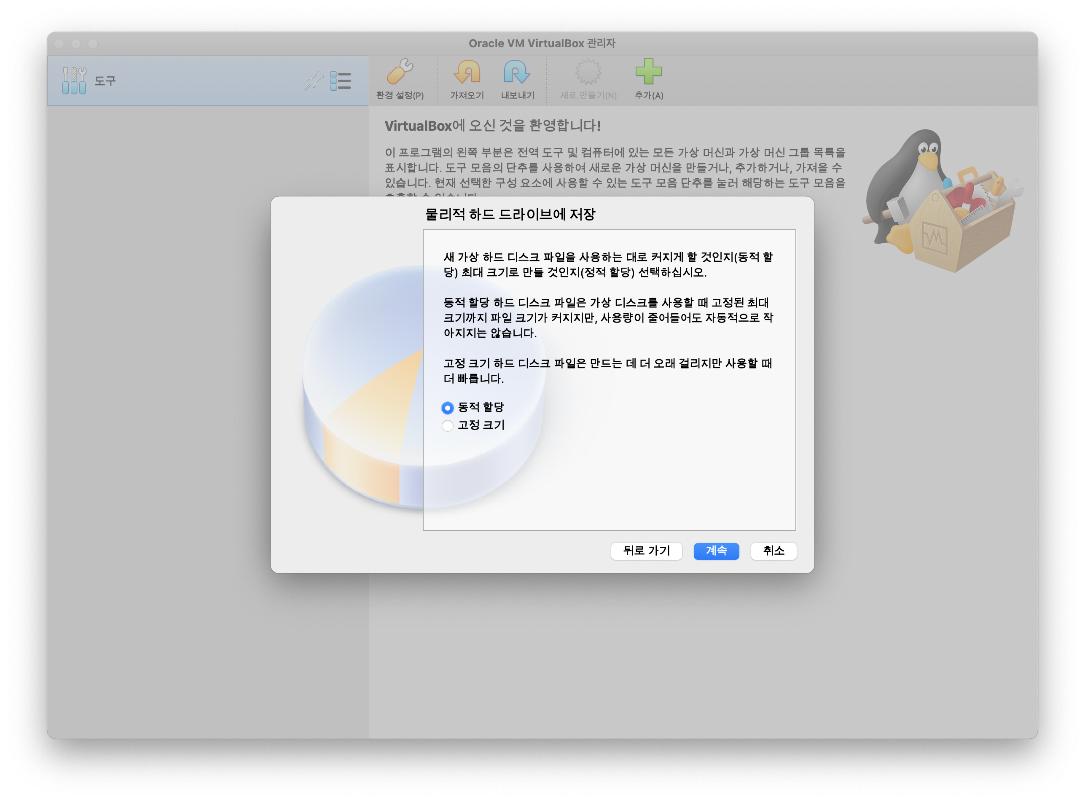Viewport: 1085px width, 801px height.
Task: Select the 동적 할당 radio button
Action: click(448, 408)
